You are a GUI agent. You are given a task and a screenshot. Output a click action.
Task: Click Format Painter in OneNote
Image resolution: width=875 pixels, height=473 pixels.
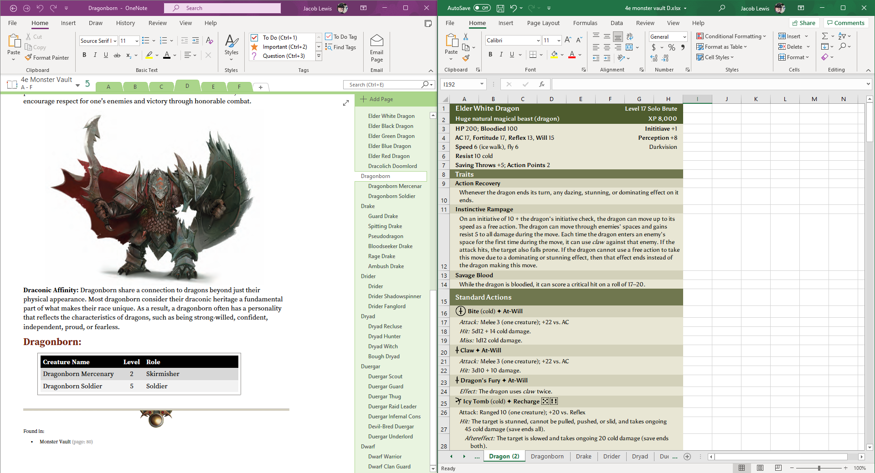pyautogui.click(x=47, y=58)
